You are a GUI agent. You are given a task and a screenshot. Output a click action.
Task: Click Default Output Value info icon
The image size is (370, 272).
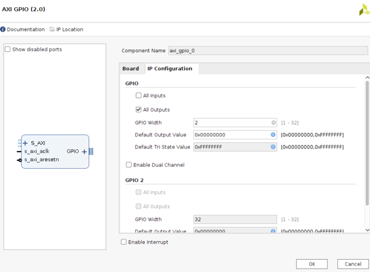click(273, 135)
